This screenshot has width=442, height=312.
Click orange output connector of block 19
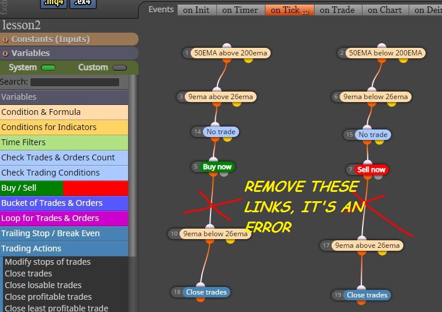pyautogui.click(x=361, y=302)
